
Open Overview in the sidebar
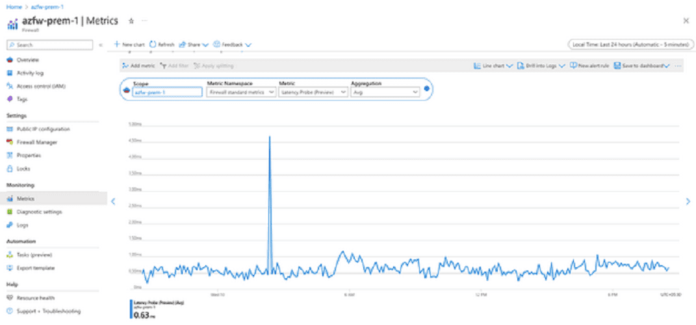click(27, 60)
